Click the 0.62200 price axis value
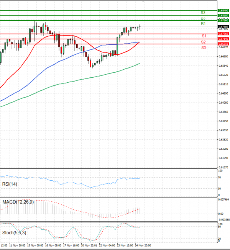This screenshot has width=230, height=250. pyautogui.click(x=223, y=149)
